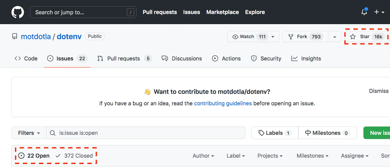The height and width of the screenshot is (167, 390).
Task: Click the repository book icon beside motdotla
Action: point(14,37)
